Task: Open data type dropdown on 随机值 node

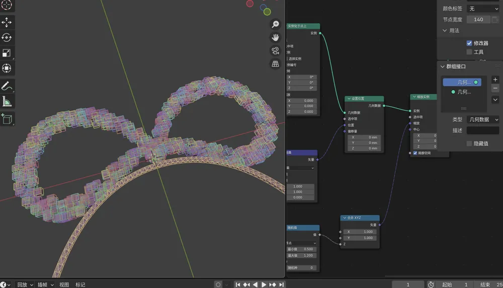Action: (301, 243)
